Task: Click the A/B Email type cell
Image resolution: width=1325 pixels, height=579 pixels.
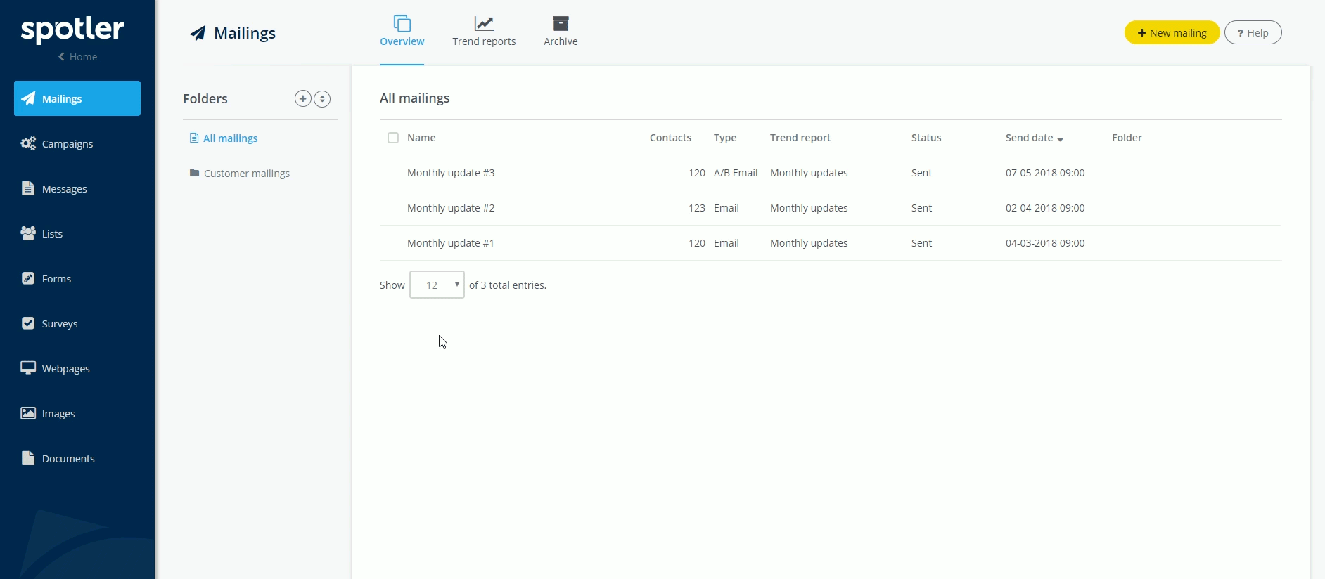Action: pos(736,173)
